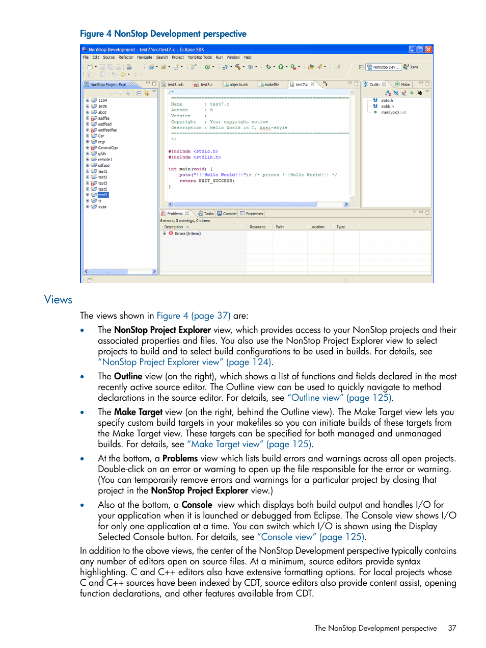Toggle Hide Fields icon in Outline view
Screen dimensions: 486x648
(396, 93)
